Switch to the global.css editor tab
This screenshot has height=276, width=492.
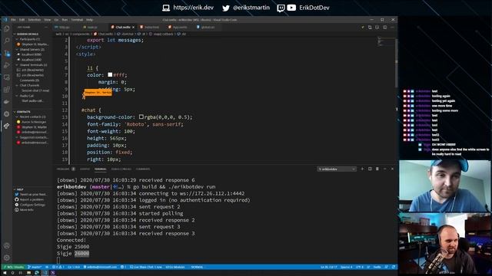[206, 28]
